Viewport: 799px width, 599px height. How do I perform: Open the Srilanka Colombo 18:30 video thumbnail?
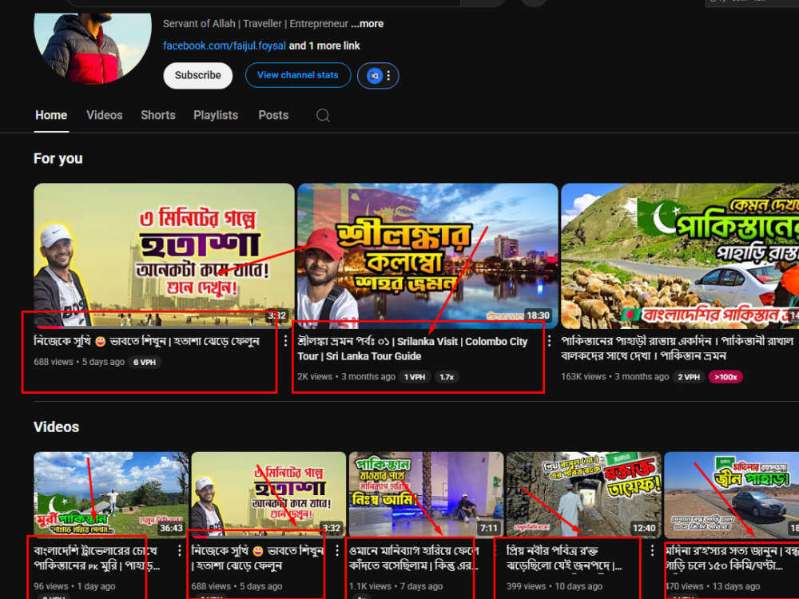click(x=427, y=256)
